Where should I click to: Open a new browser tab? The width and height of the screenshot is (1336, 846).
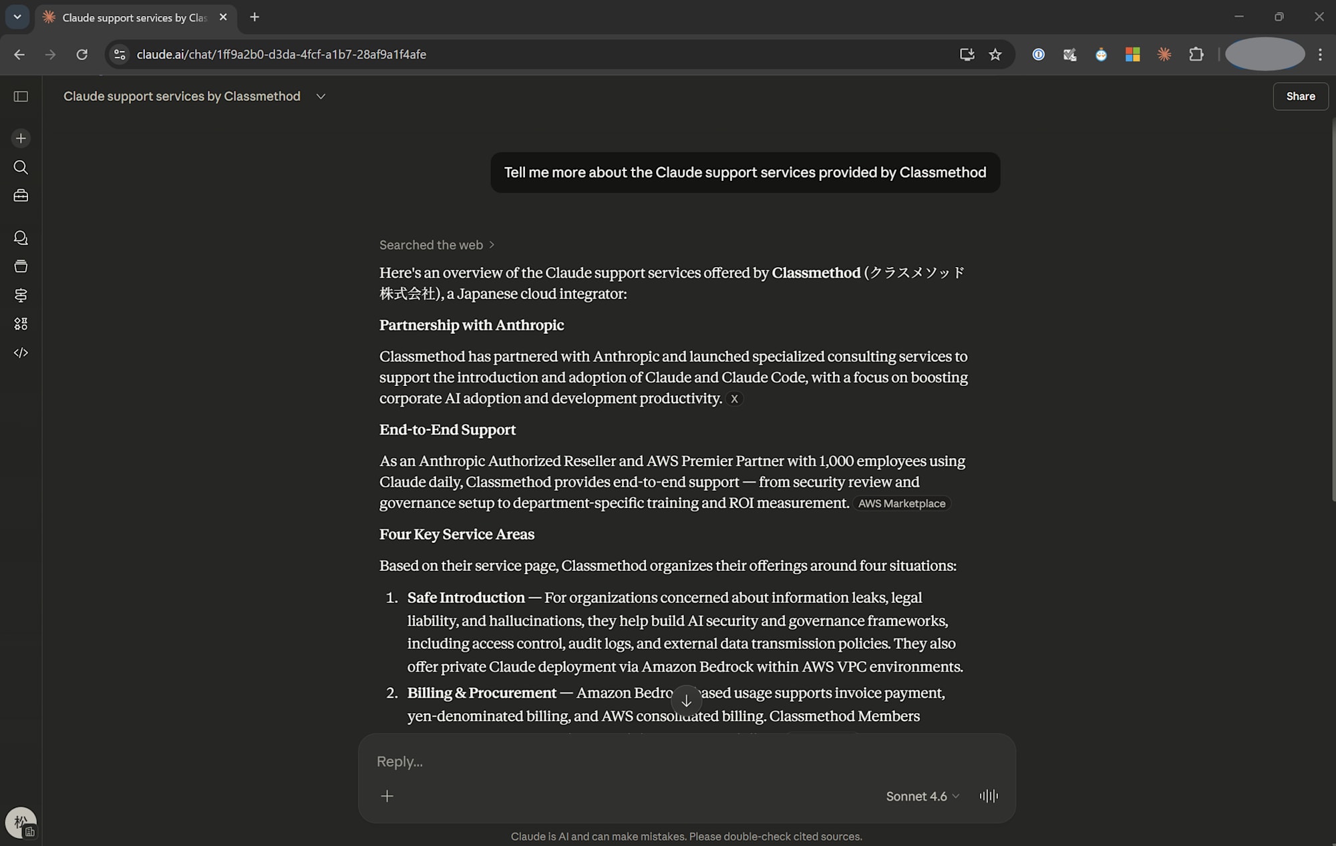pos(255,17)
